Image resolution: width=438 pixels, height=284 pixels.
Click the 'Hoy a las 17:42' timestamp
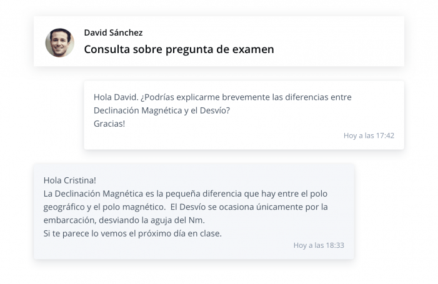[x=369, y=135]
